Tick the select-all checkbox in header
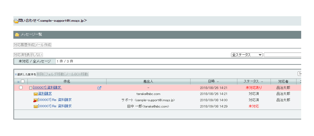Viewport: 314px width, 136px height. (23, 81)
